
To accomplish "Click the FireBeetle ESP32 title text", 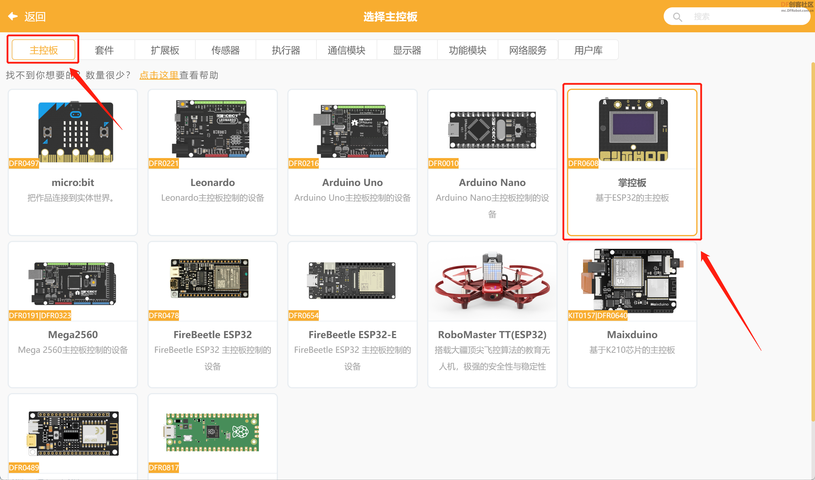I will pos(212,335).
